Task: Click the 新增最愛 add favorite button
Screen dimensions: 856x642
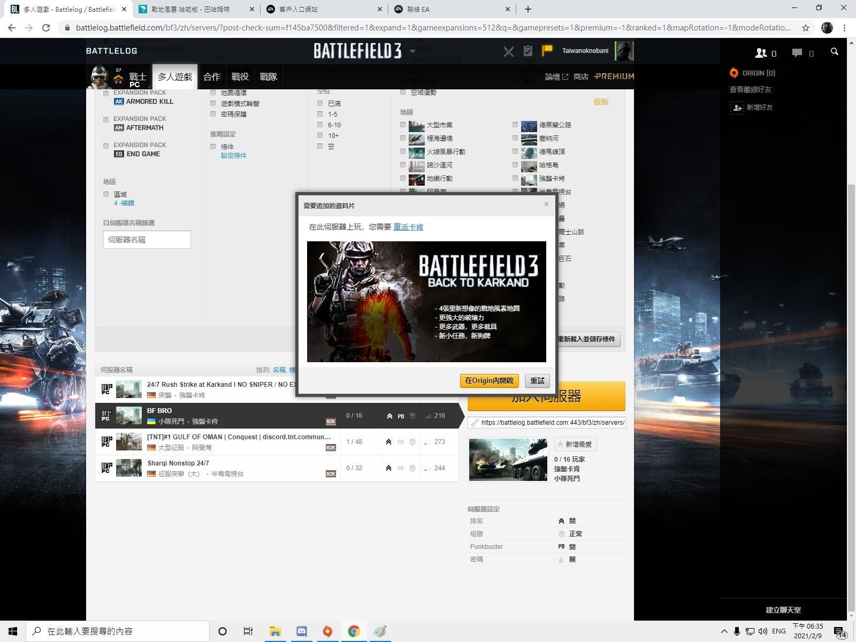Action: (x=576, y=444)
